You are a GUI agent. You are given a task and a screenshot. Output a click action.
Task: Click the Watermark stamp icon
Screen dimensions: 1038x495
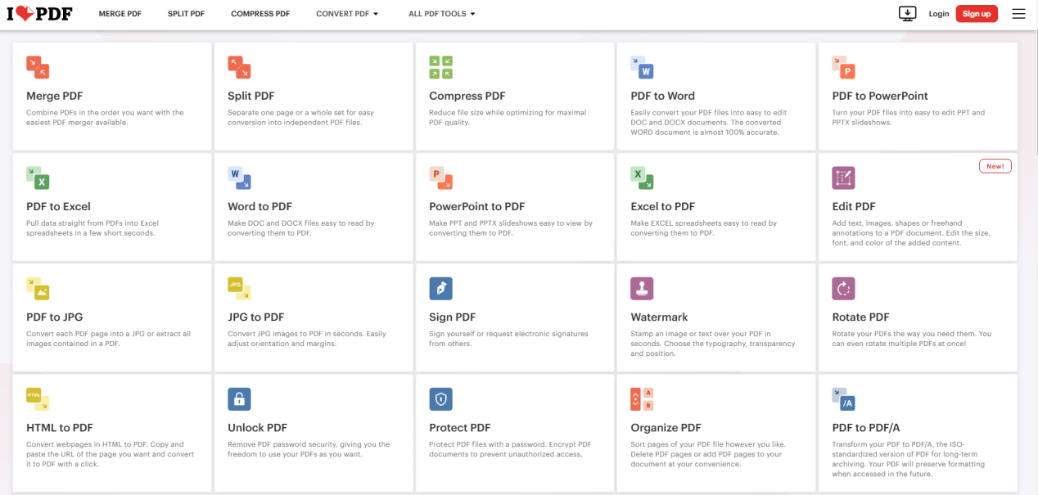642,288
